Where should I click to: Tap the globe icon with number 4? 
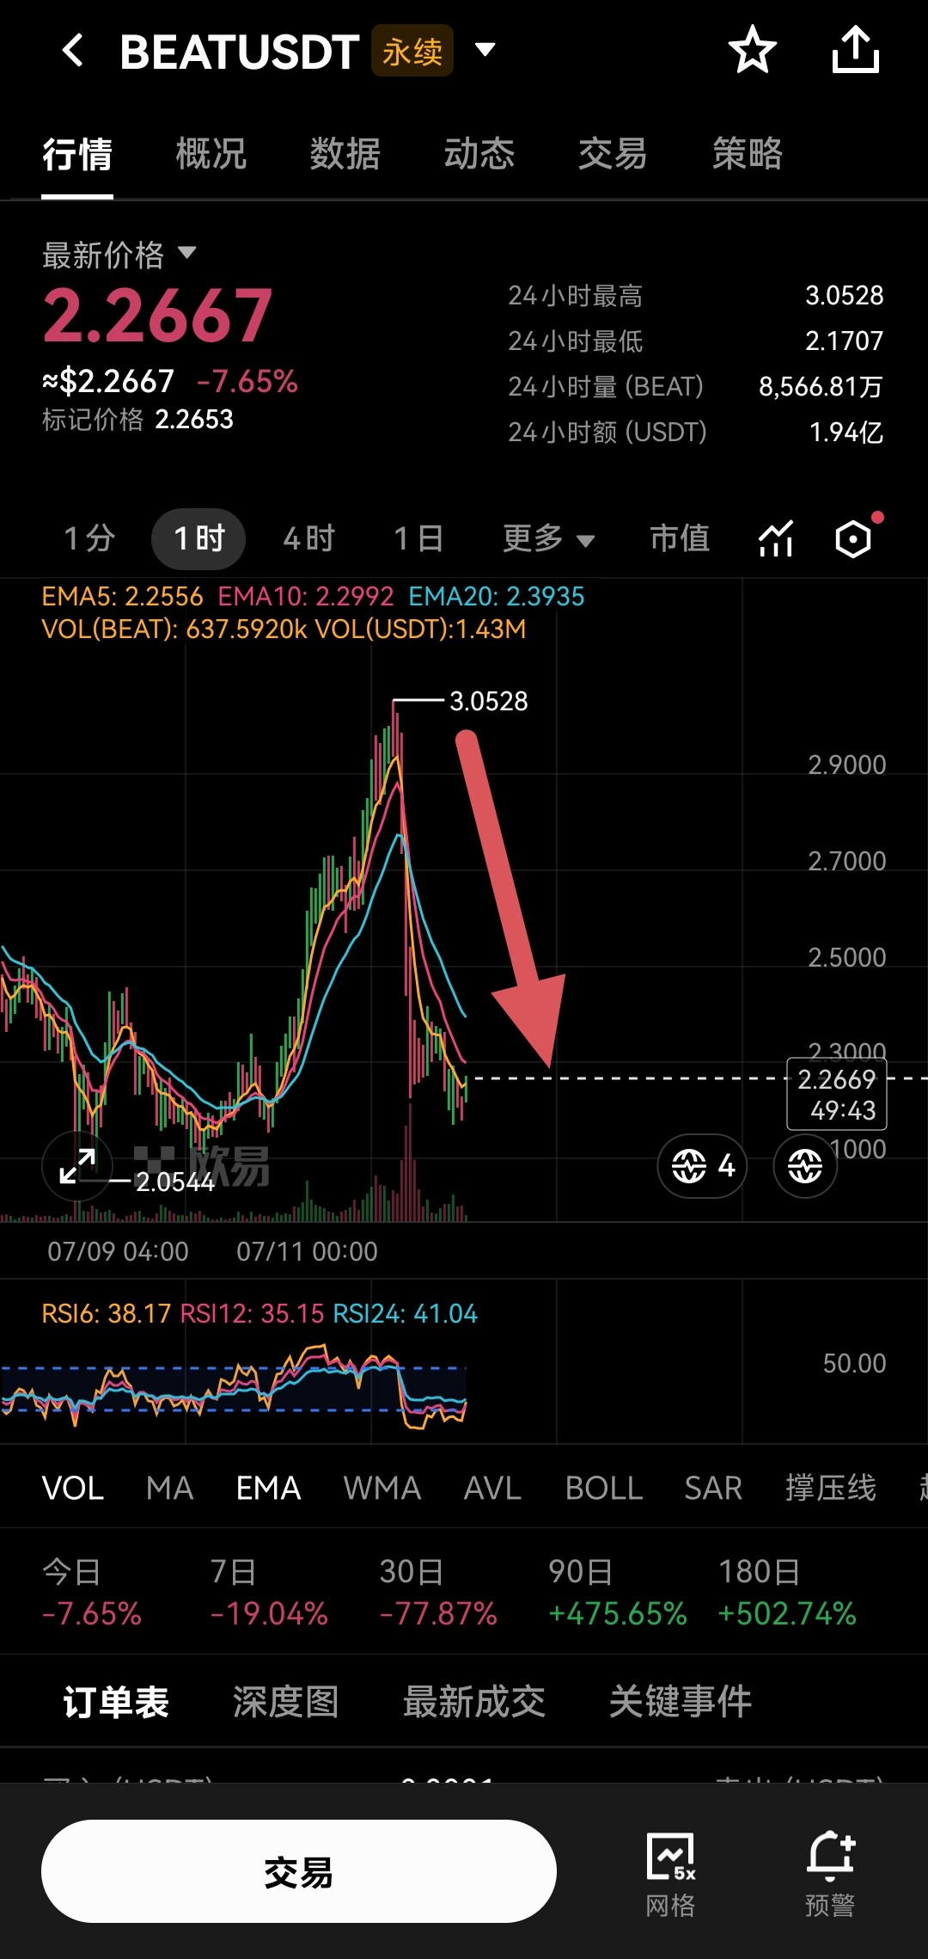tap(702, 1166)
